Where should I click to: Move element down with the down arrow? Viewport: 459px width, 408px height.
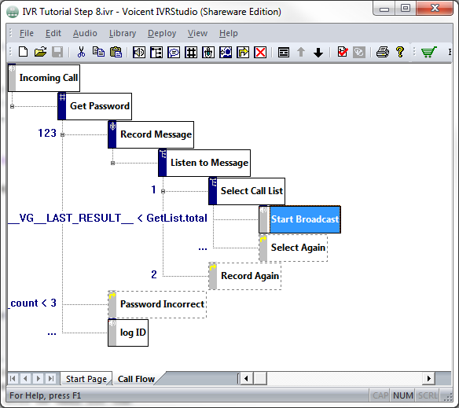click(x=318, y=53)
